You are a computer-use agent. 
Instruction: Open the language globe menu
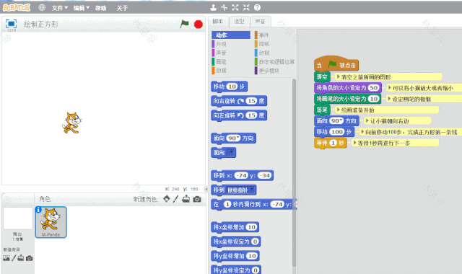click(42, 8)
